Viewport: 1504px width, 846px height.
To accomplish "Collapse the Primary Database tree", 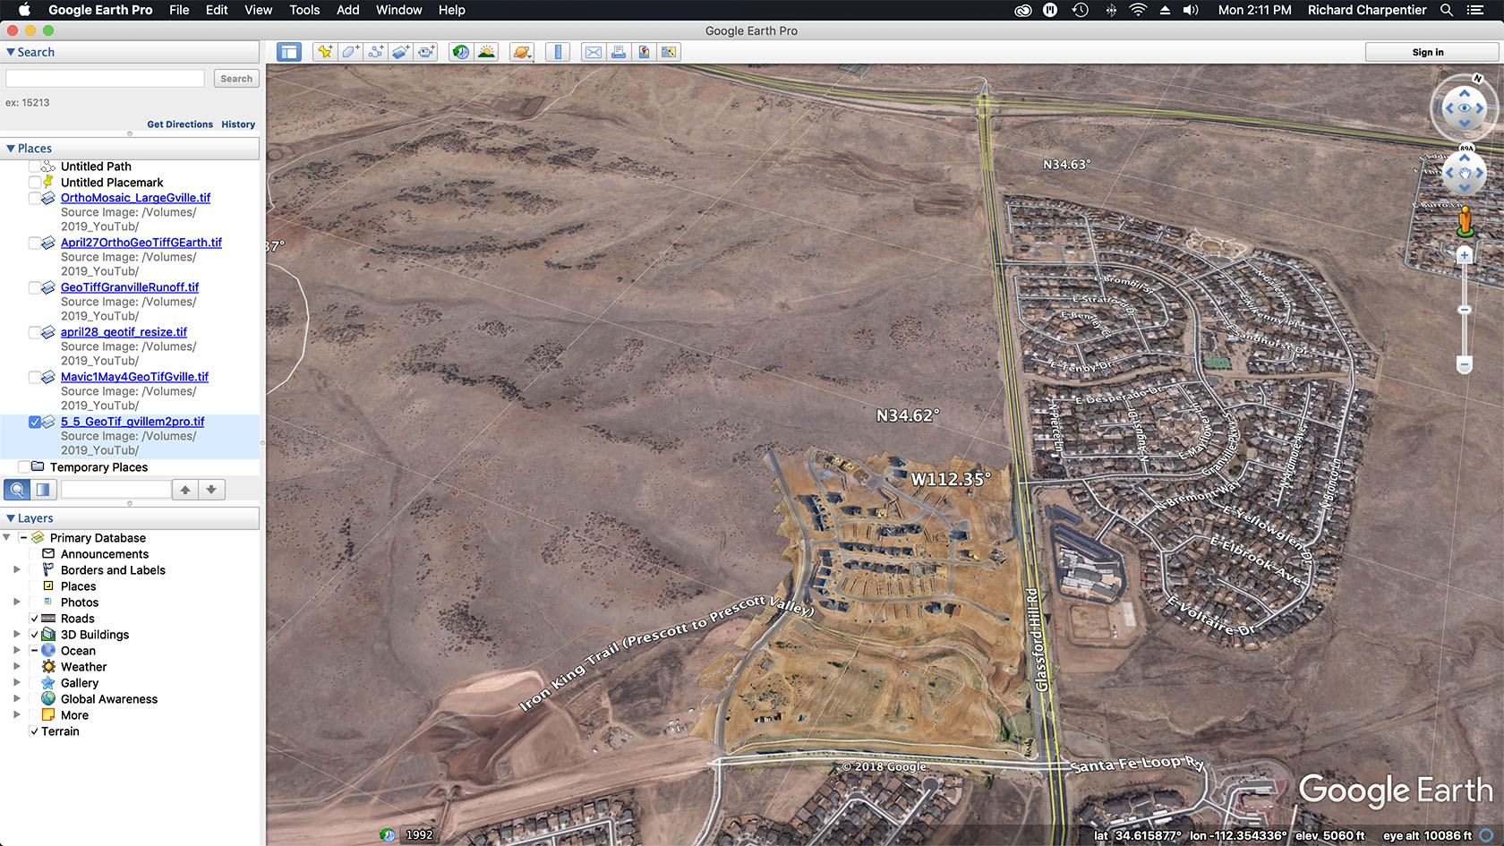I will pyautogui.click(x=7, y=537).
